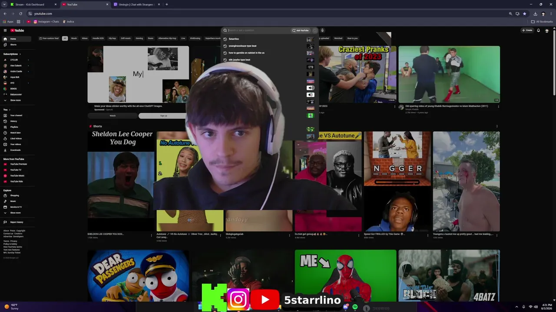
Task: Click the YouTube logo
Action: click(17, 30)
